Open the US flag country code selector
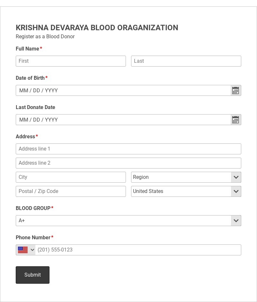Image resolution: width=257 pixels, height=302 pixels. pyautogui.click(x=26, y=250)
